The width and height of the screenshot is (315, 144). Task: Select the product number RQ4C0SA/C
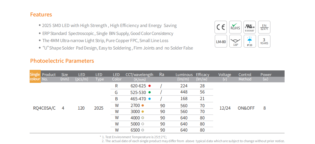tap(44, 108)
